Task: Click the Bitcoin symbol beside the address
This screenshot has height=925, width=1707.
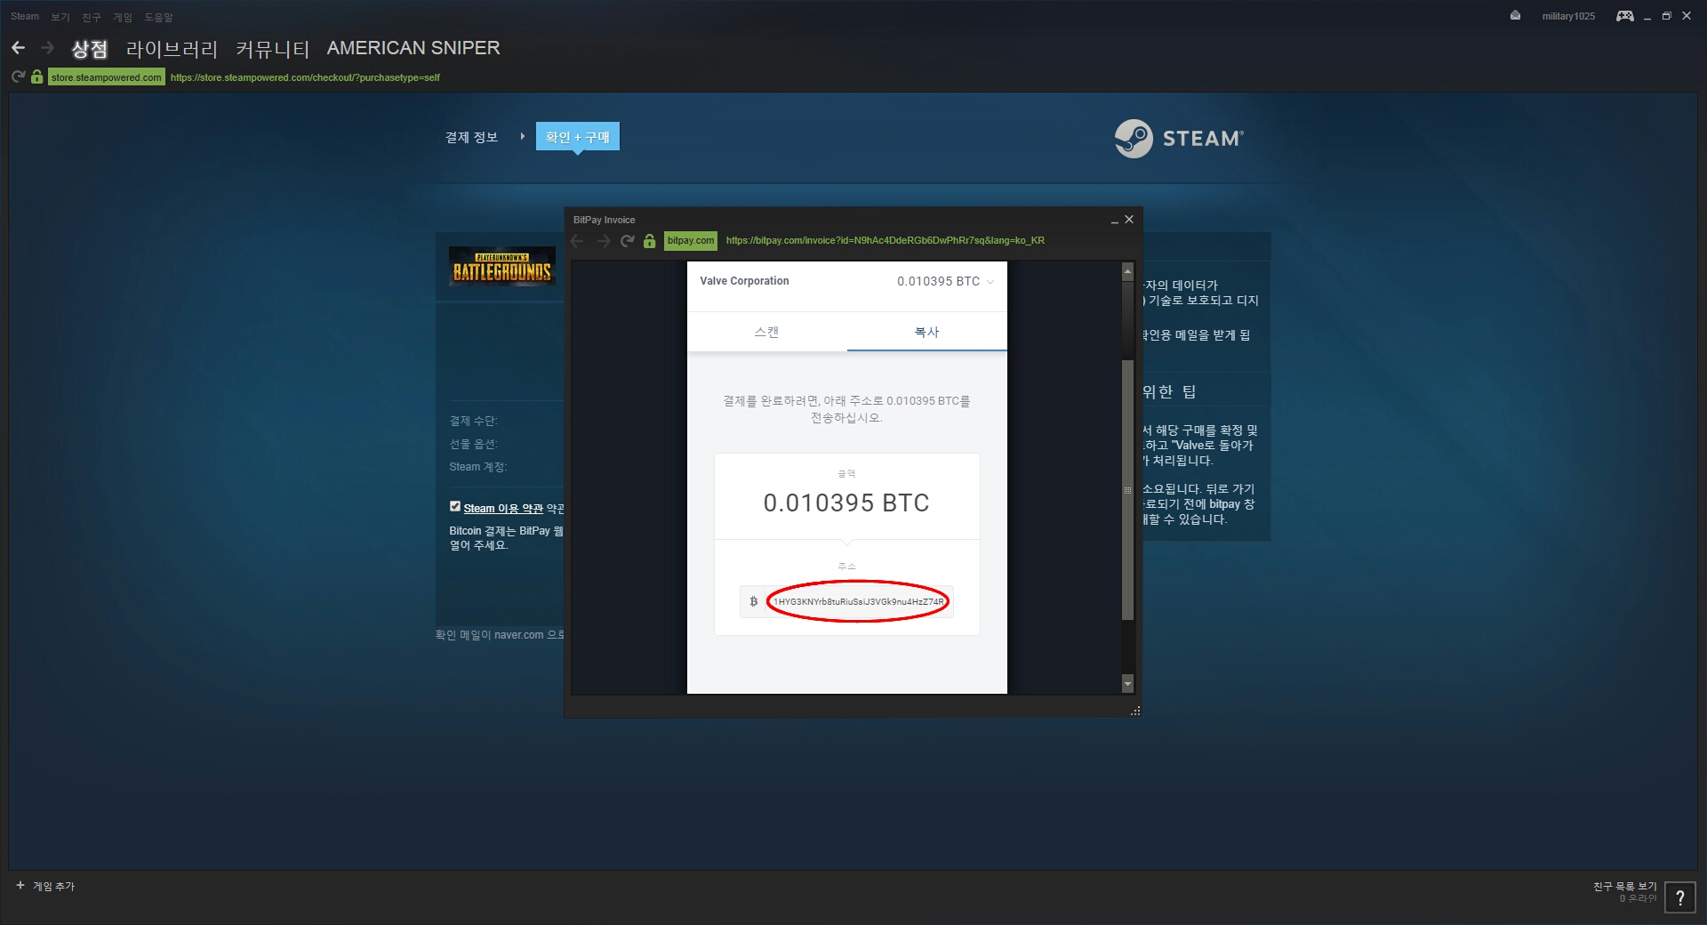Action: [754, 602]
